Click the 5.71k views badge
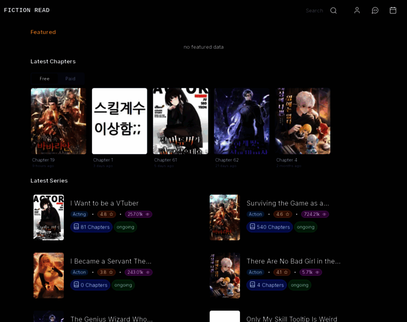Viewport: 407px width, 322px height. (311, 272)
